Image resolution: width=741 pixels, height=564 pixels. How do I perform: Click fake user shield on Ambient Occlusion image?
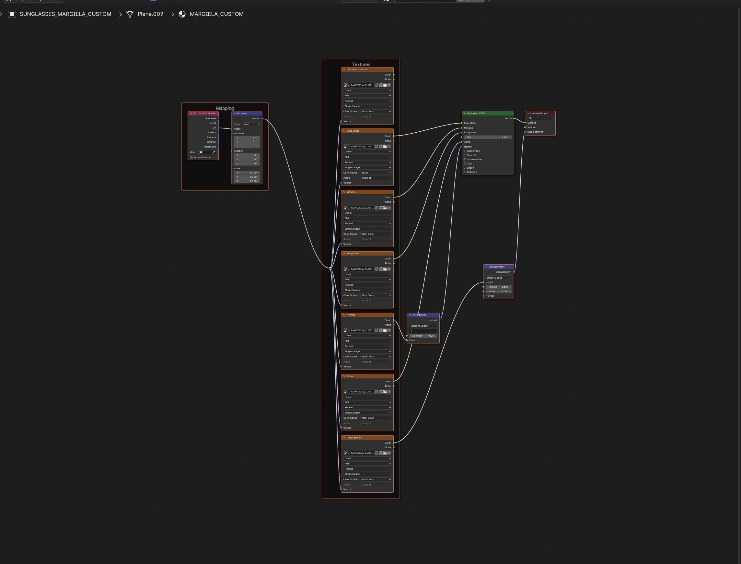[376, 85]
